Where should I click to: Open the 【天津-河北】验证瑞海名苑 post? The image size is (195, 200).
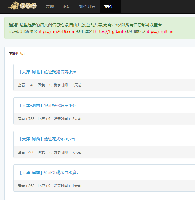point(47,72)
